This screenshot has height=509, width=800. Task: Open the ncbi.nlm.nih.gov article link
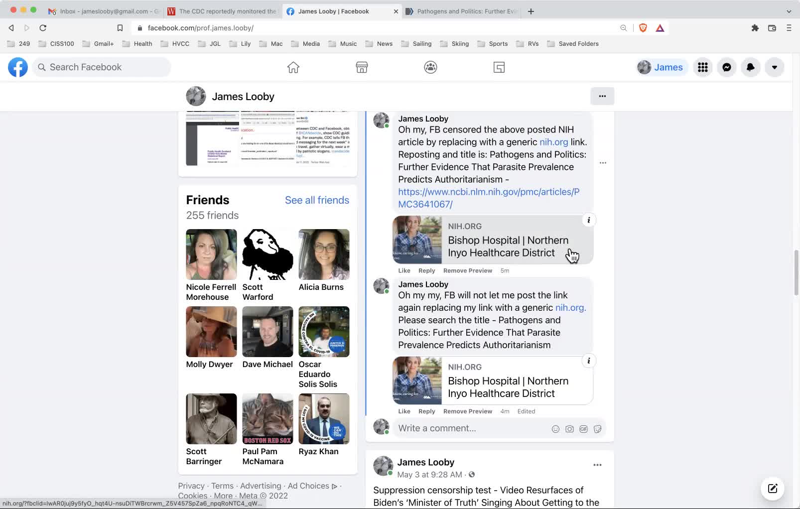pos(489,198)
